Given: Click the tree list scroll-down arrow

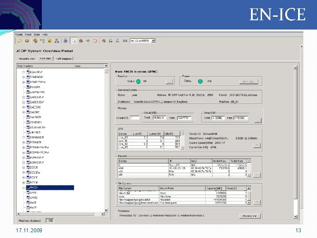Looking at the screenshot, I should [106, 210].
